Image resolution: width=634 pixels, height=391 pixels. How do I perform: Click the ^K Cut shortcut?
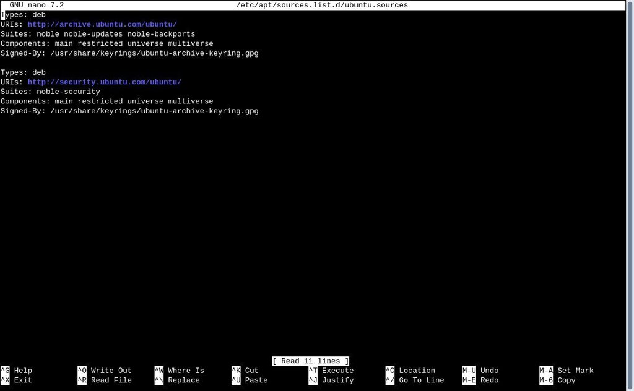(x=245, y=371)
